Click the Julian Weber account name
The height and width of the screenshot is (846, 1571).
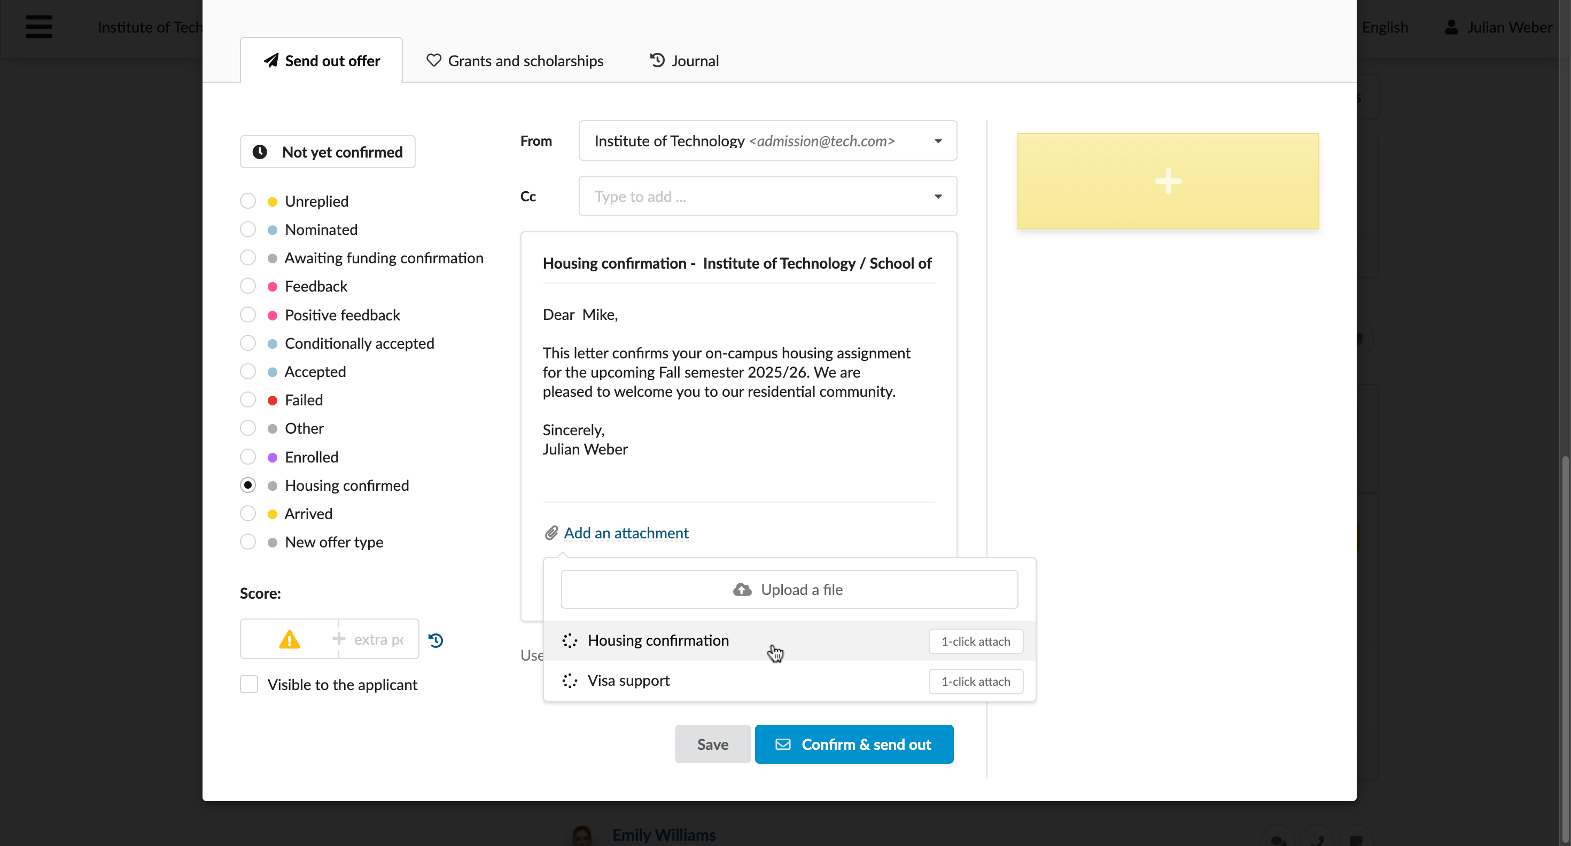coord(1510,27)
